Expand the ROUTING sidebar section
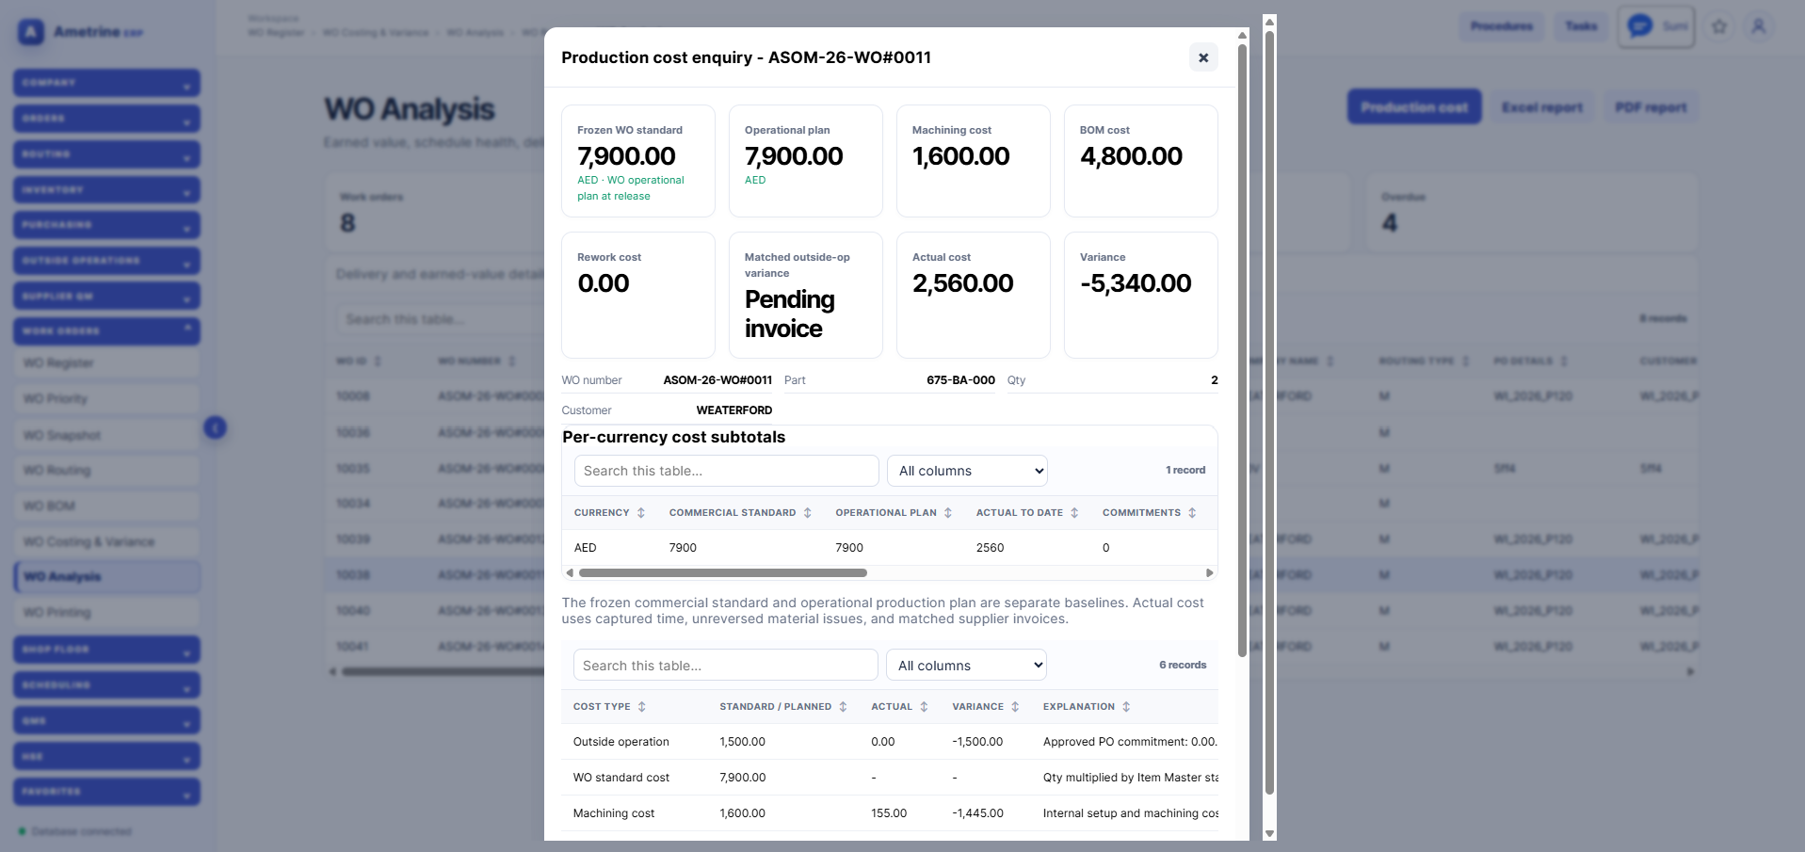Image resolution: width=1805 pixels, height=852 pixels. [106, 154]
